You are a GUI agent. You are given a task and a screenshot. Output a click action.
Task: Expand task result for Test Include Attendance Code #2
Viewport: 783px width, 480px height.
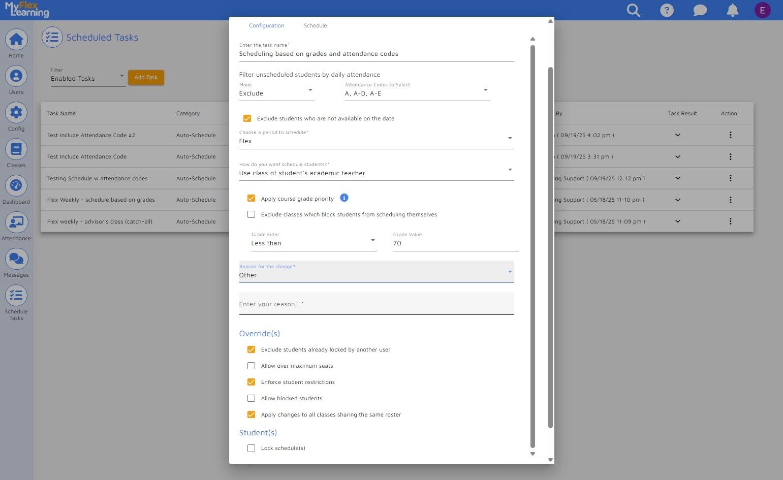tap(677, 135)
